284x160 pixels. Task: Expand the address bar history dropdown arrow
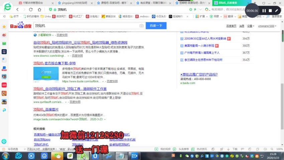200,9
